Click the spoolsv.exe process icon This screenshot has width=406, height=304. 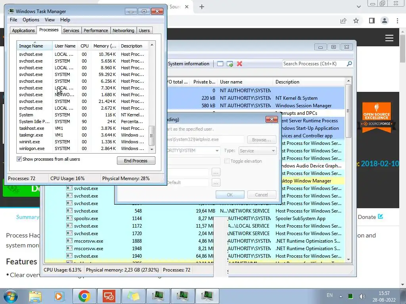[x=69, y=218]
